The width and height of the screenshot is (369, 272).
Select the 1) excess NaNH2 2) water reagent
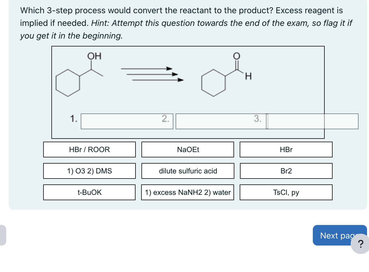point(188,192)
